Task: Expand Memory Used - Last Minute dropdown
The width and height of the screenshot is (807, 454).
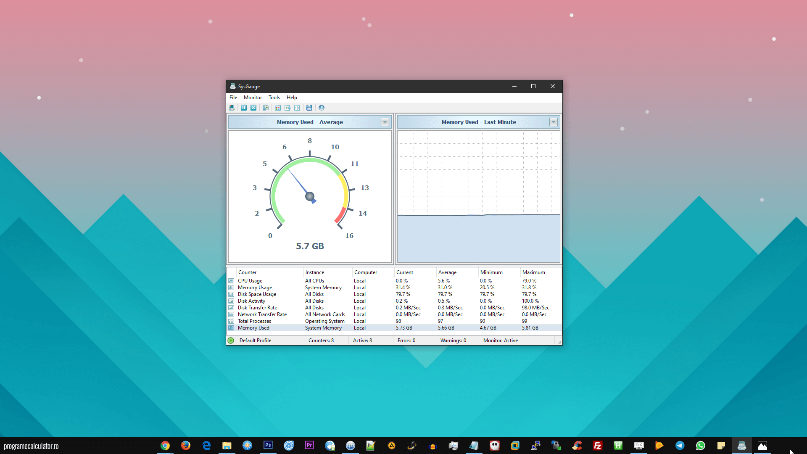Action: pyautogui.click(x=553, y=122)
